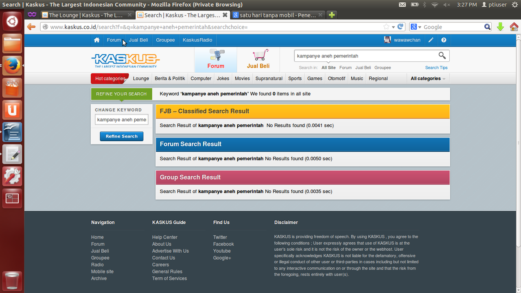Click the Search Tips link
The image size is (521, 293).
(436, 68)
